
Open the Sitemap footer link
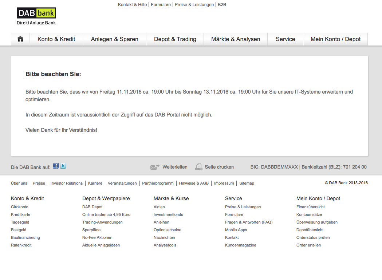(247, 183)
